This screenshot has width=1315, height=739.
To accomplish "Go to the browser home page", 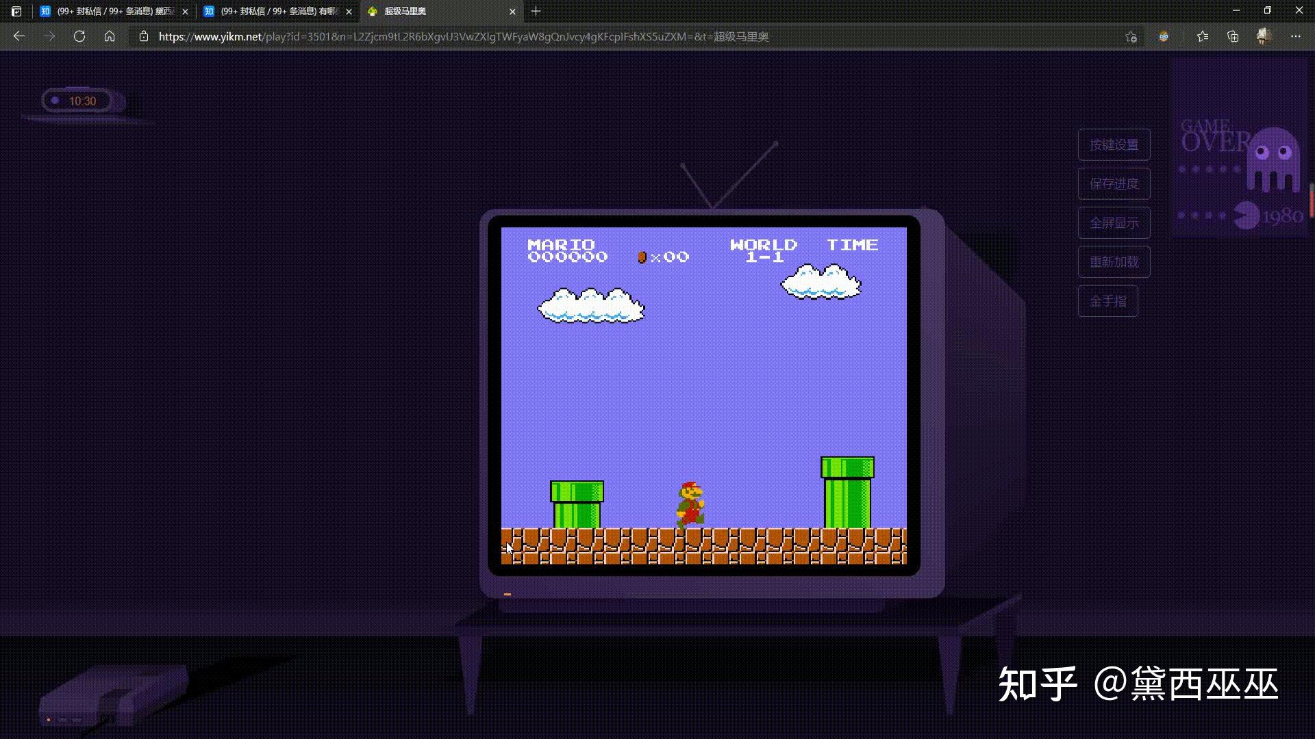I will [110, 36].
